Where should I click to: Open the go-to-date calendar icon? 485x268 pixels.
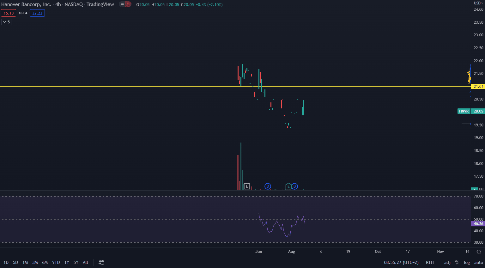101,262
